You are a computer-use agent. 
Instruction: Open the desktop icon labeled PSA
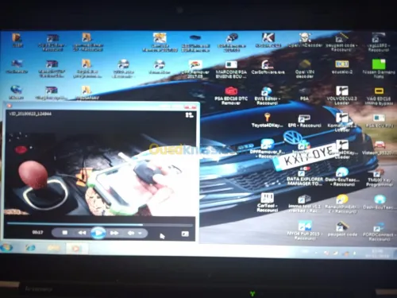[x=304, y=94]
